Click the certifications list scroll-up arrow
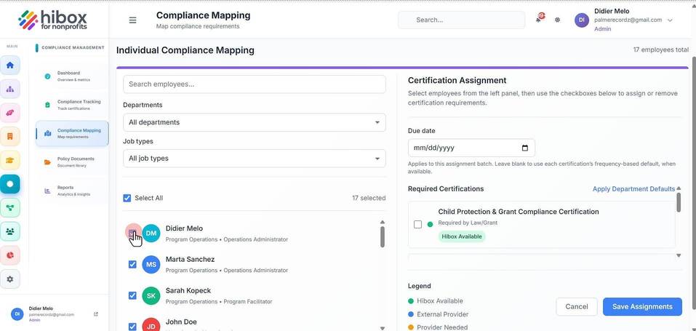The width and height of the screenshot is (696, 331). [x=679, y=189]
